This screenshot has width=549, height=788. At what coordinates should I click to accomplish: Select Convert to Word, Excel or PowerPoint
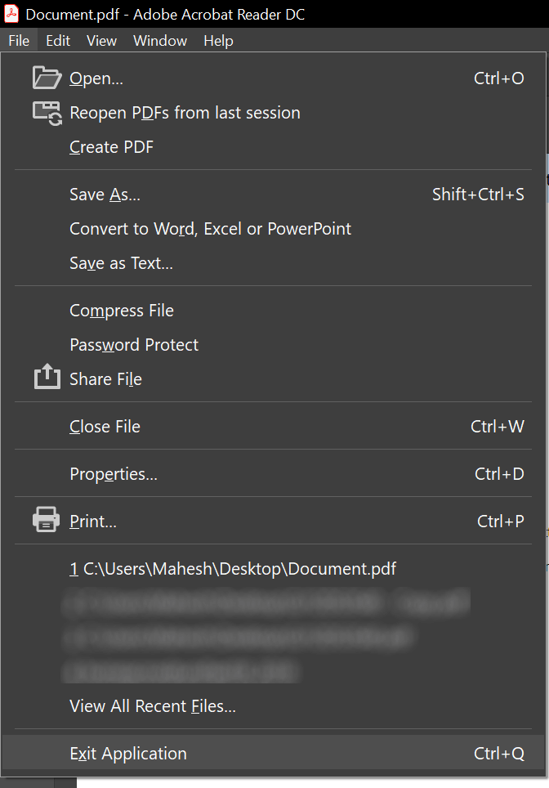[210, 229]
